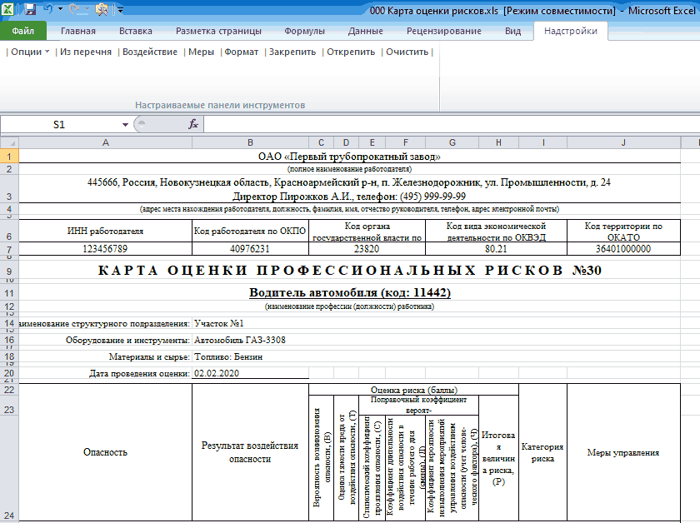Click the cell Участок №1
Screen dimensions: 700x523
pyautogui.click(x=218, y=323)
